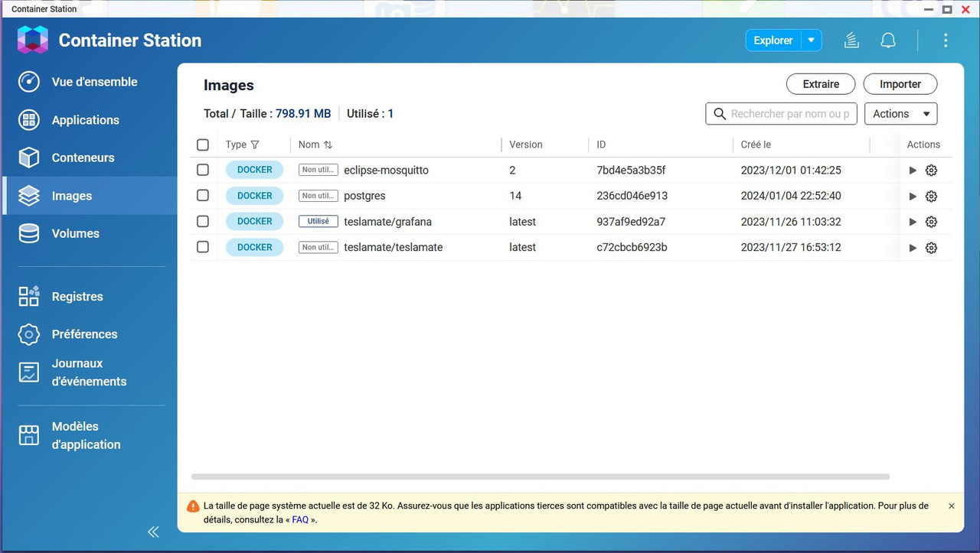Click the Importer button
The width and height of the screenshot is (980, 553).
point(900,84)
